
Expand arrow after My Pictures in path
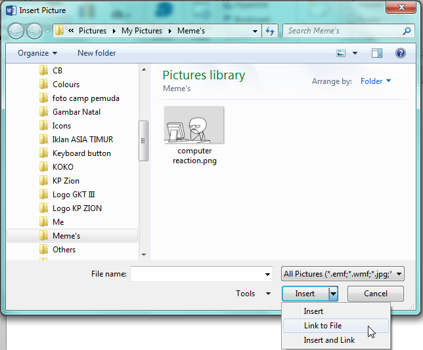click(170, 31)
